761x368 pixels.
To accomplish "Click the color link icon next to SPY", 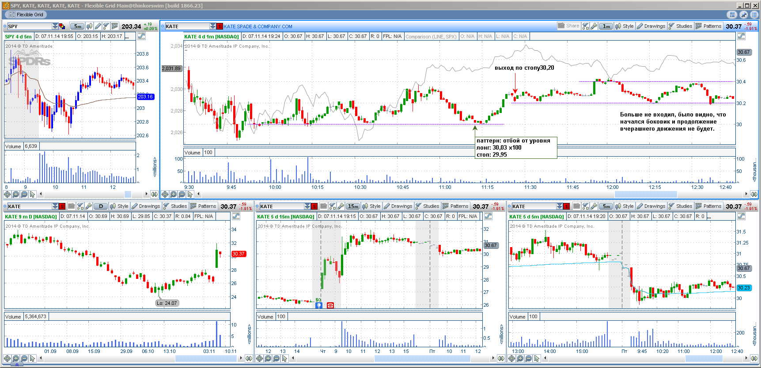I will (62, 26).
